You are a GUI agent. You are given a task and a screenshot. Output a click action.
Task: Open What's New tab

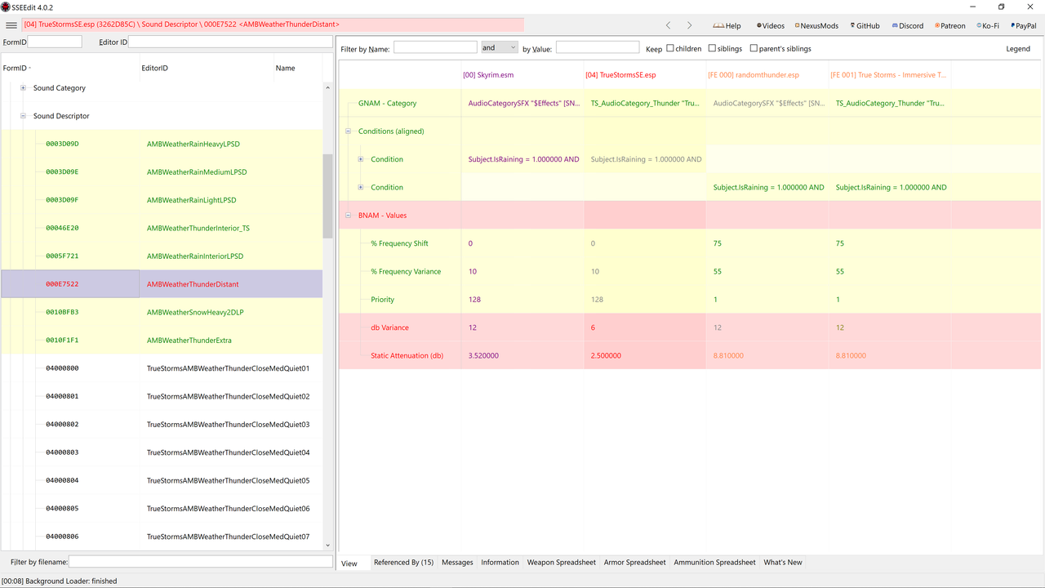coord(783,563)
